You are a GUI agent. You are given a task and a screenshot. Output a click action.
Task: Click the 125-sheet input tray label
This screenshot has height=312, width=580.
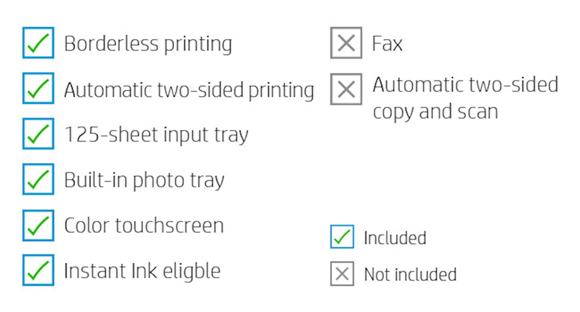pyautogui.click(x=156, y=135)
